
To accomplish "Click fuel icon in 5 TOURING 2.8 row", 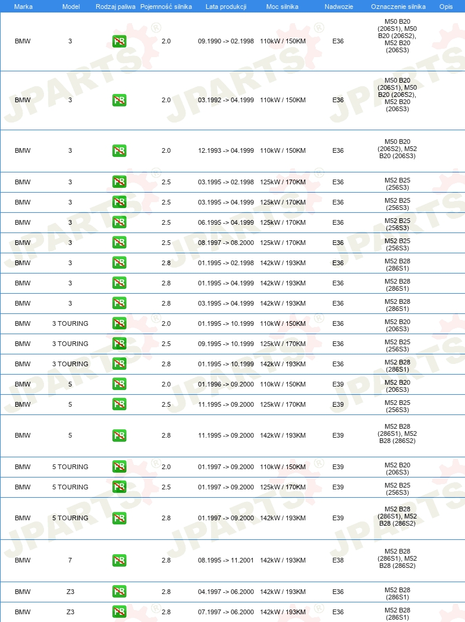I will (120, 518).
